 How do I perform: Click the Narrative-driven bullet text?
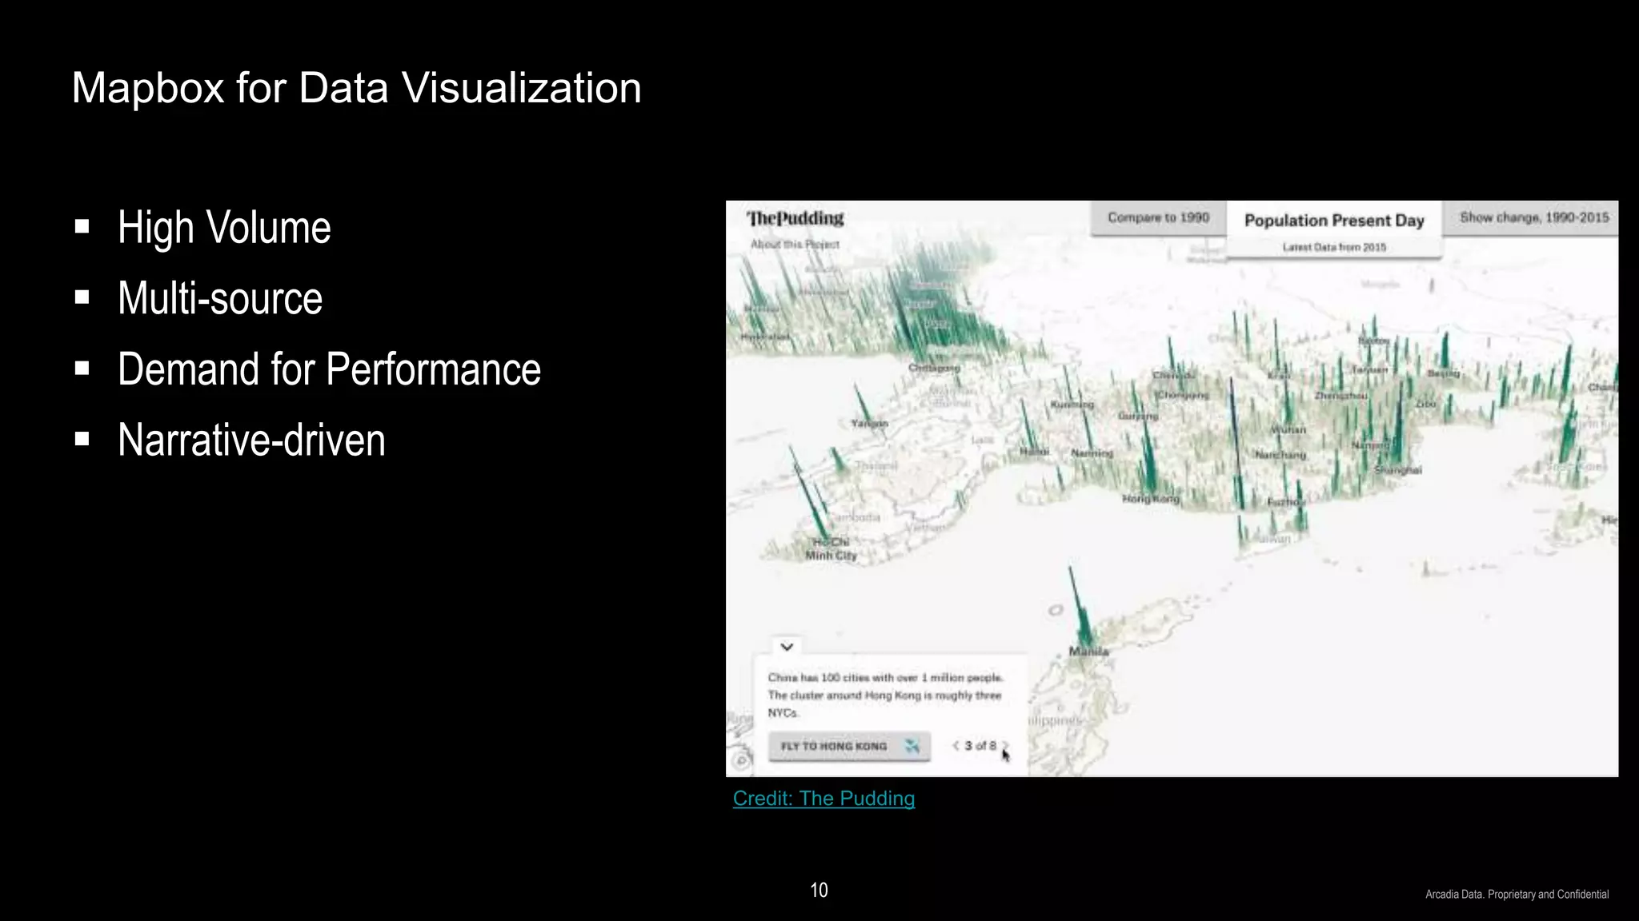pyautogui.click(x=251, y=441)
